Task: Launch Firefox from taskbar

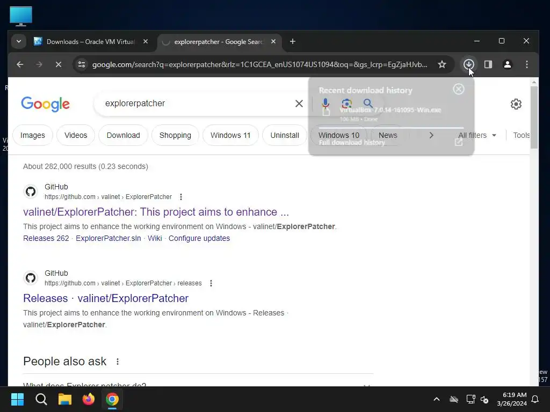Action: pyautogui.click(x=89, y=399)
